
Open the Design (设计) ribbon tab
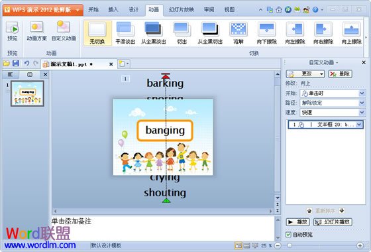tap(133, 10)
